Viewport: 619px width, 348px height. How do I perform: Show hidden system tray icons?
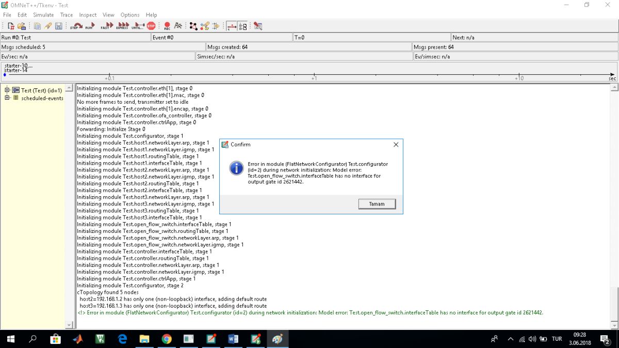pos(511,339)
